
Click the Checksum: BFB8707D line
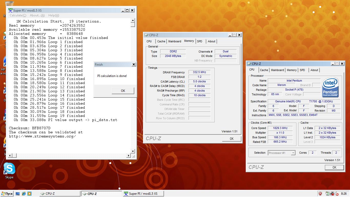(x=30, y=128)
